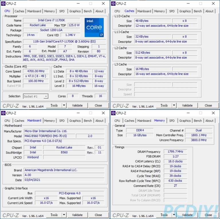Select Bench tab in Mainboard window
Screen dimensions: 220x219
coord(88,121)
